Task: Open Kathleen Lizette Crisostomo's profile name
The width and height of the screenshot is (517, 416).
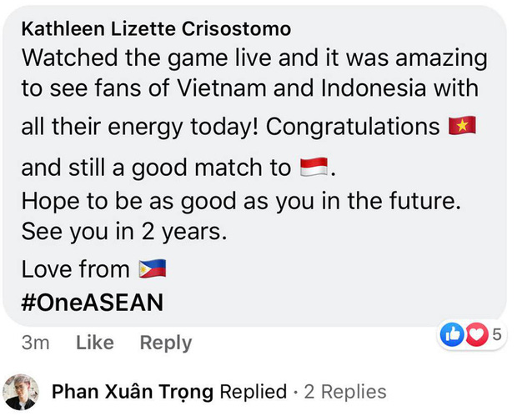Action: click(x=155, y=28)
